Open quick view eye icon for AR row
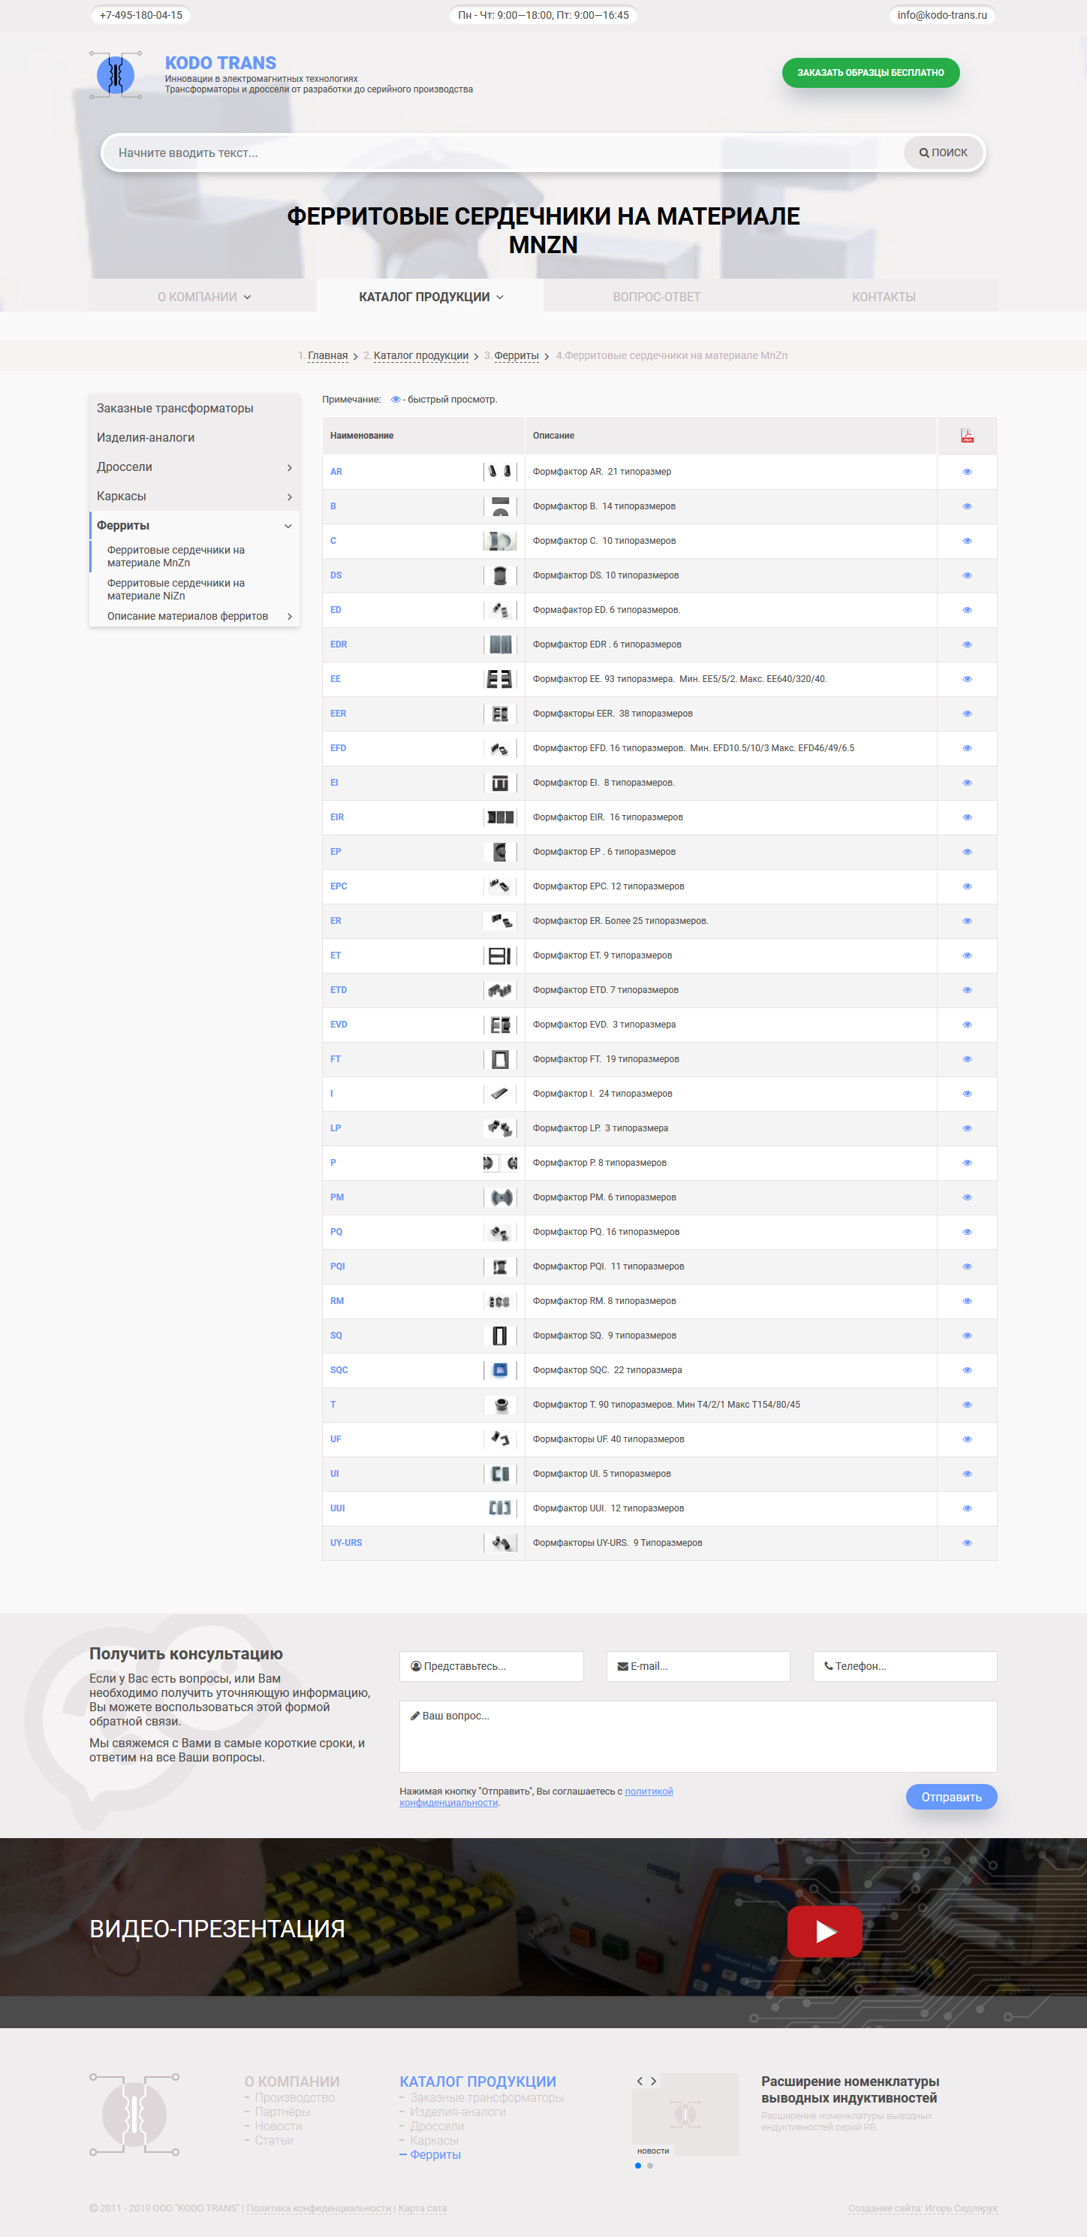Image resolution: width=1087 pixels, height=2237 pixels. (x=966, y=472)
